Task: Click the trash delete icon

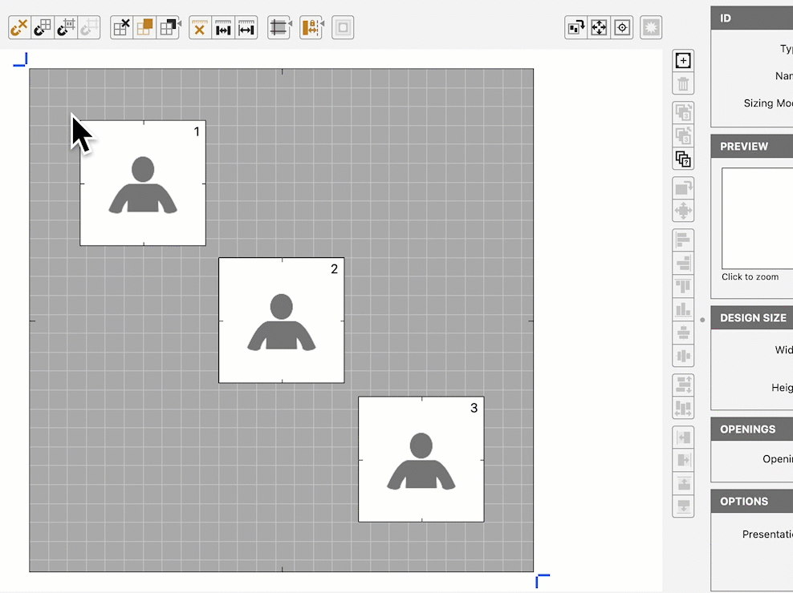Action: [x=683, y=84]
